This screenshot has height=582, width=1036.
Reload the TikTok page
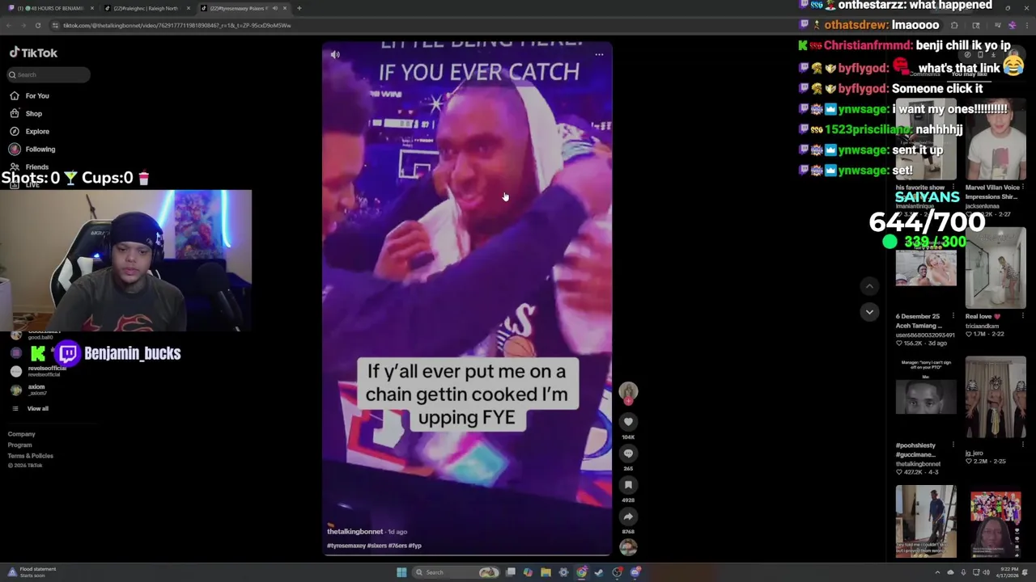pyautogui.click(x=38, y=25)
